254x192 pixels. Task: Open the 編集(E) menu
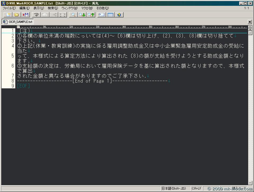24,8
